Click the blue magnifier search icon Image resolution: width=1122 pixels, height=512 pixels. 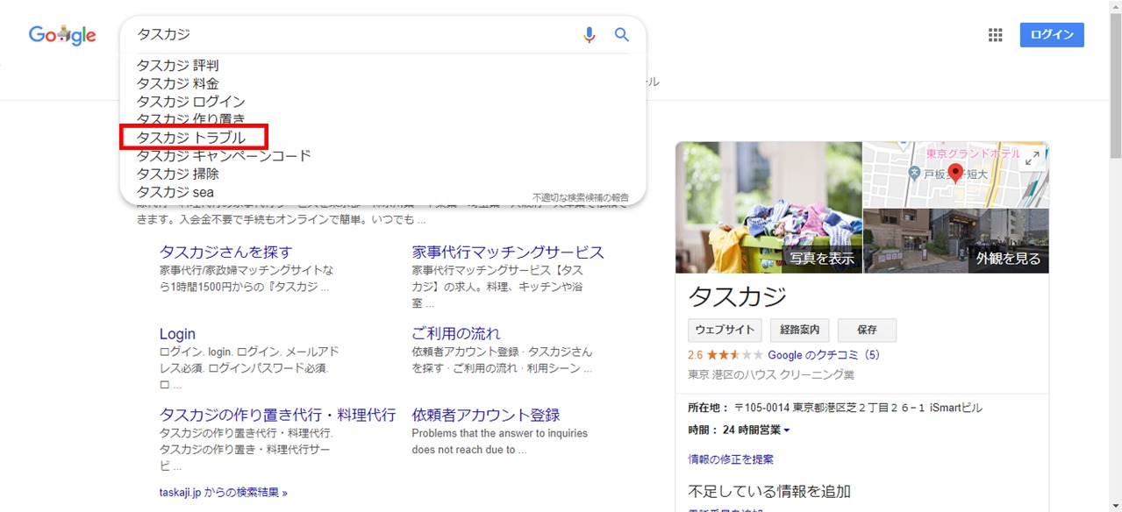(622, 35)
